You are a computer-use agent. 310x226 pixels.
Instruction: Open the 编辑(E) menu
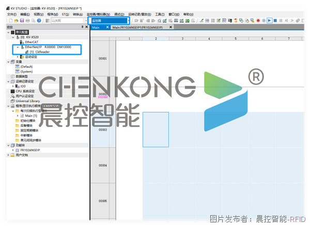25,14
